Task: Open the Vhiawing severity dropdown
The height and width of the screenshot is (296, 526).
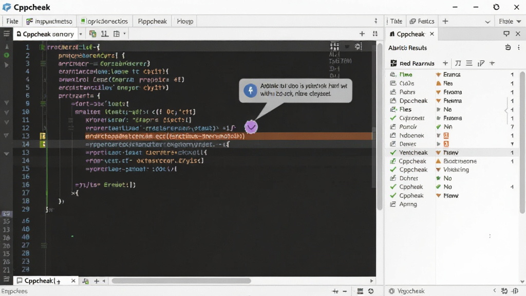Action: tap(438, 170)
